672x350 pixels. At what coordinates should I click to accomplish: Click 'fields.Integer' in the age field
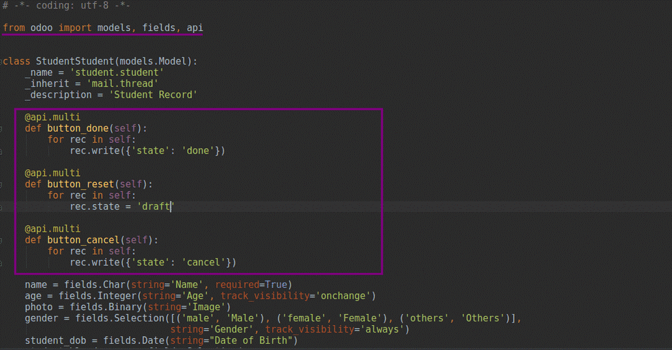click(x=97, y=295)
